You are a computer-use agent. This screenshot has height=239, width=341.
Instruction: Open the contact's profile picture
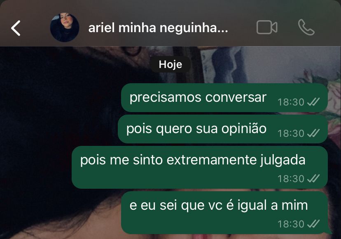click(x=65, y=28)
